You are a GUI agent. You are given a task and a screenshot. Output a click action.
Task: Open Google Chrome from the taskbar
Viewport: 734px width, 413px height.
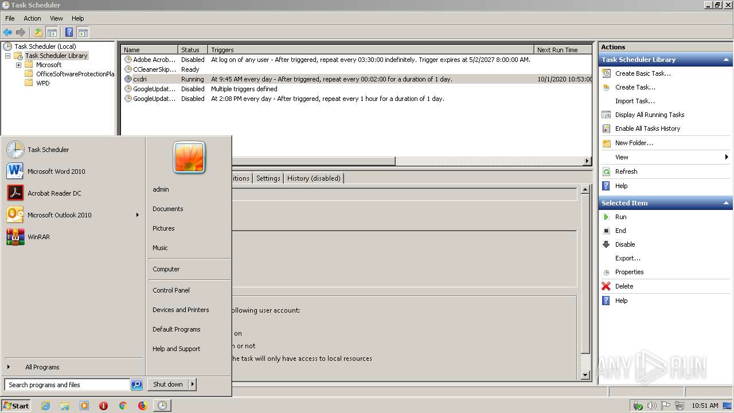[123, 406]
